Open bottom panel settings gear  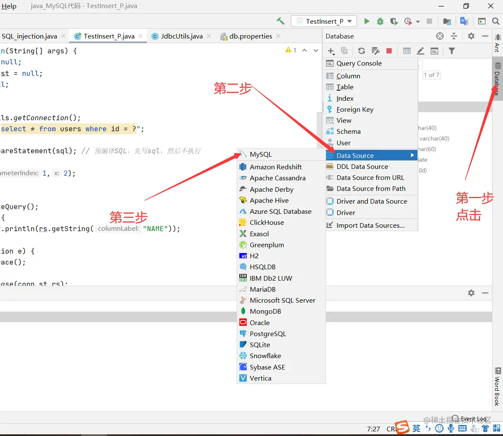click(471, 293)
